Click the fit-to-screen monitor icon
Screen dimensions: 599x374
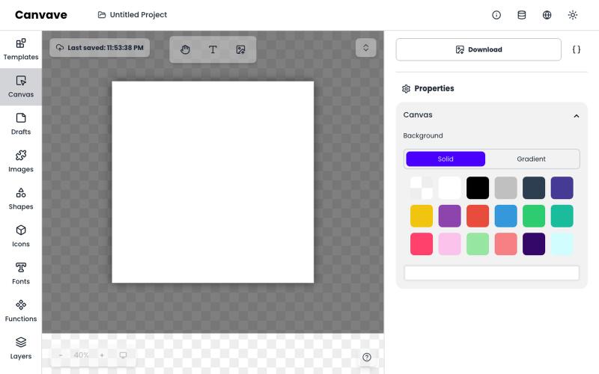click(x=123, y=355)
